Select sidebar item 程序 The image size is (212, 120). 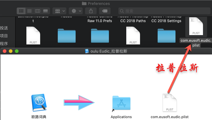(x=4, y=44)
